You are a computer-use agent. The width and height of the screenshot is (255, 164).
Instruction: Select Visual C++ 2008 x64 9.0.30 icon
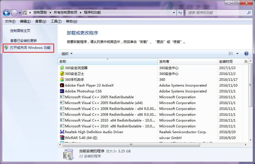62,109
